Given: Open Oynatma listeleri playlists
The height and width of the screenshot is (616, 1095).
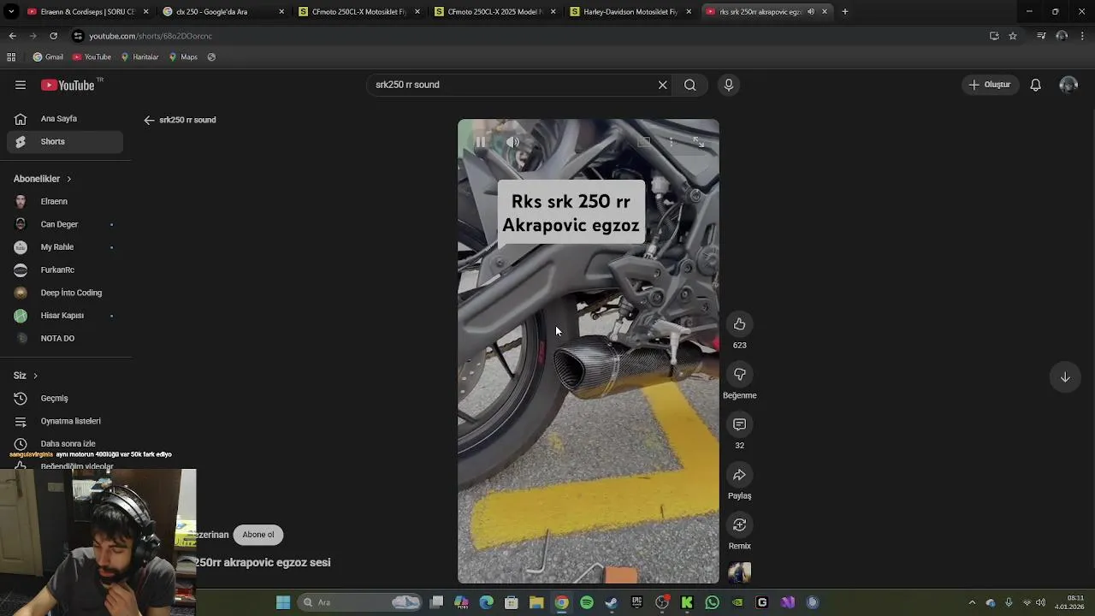Looking at the screenshot, I should point(65,421).
